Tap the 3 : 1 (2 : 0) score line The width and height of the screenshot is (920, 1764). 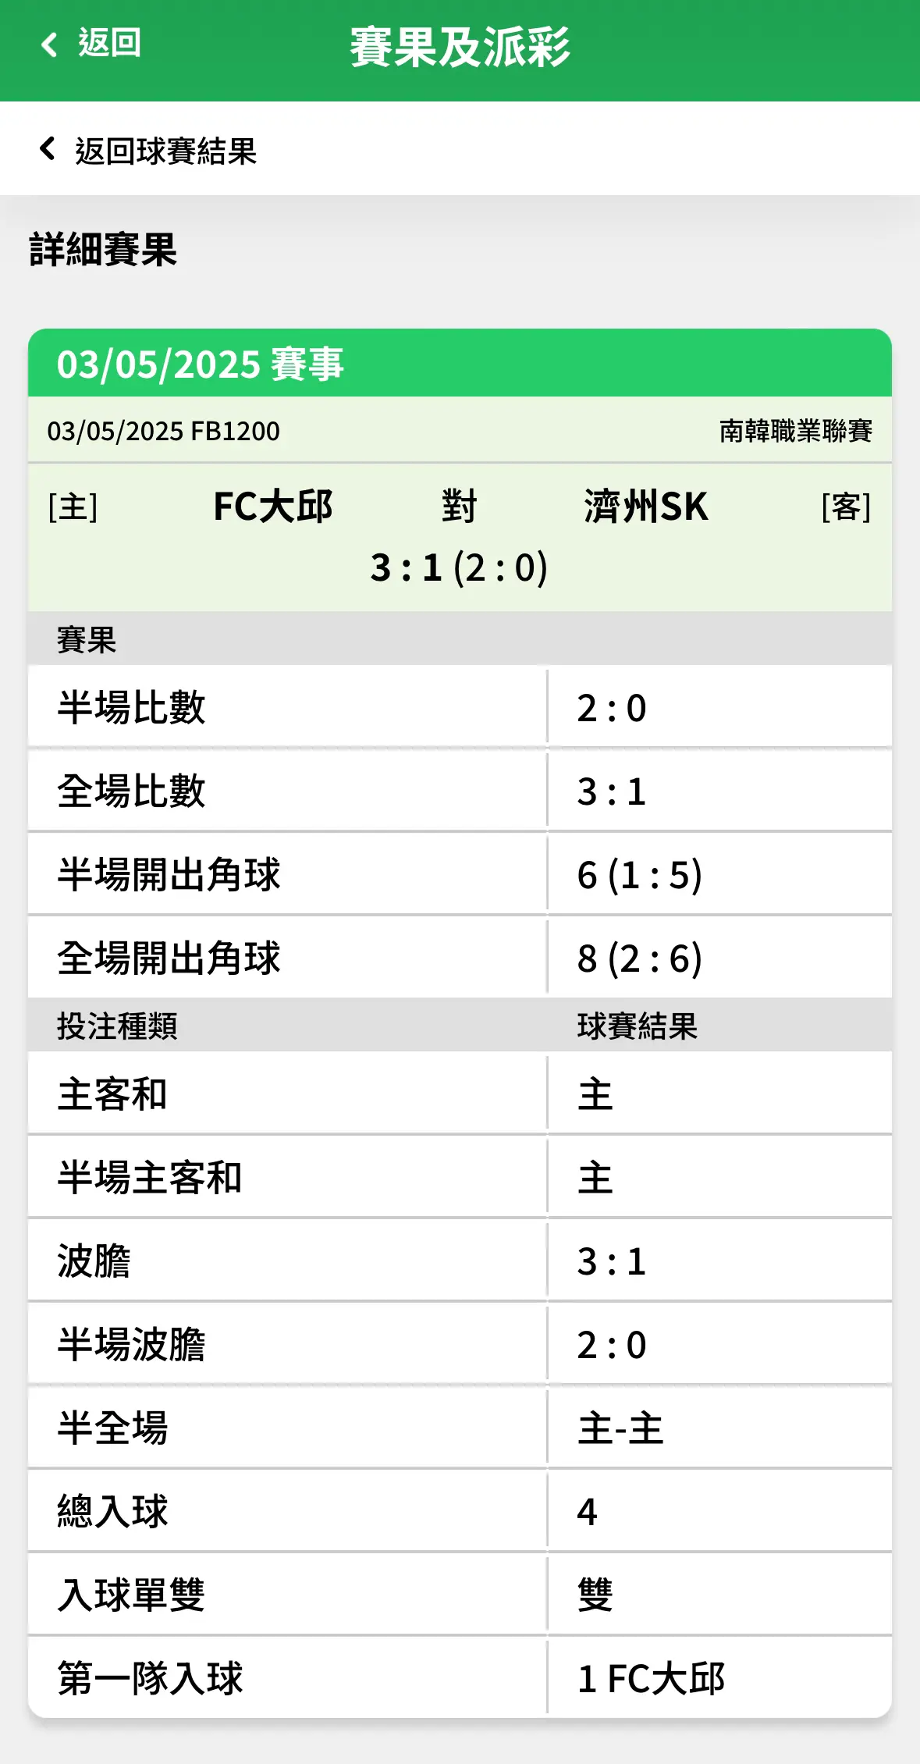click(x=459, y=567)
